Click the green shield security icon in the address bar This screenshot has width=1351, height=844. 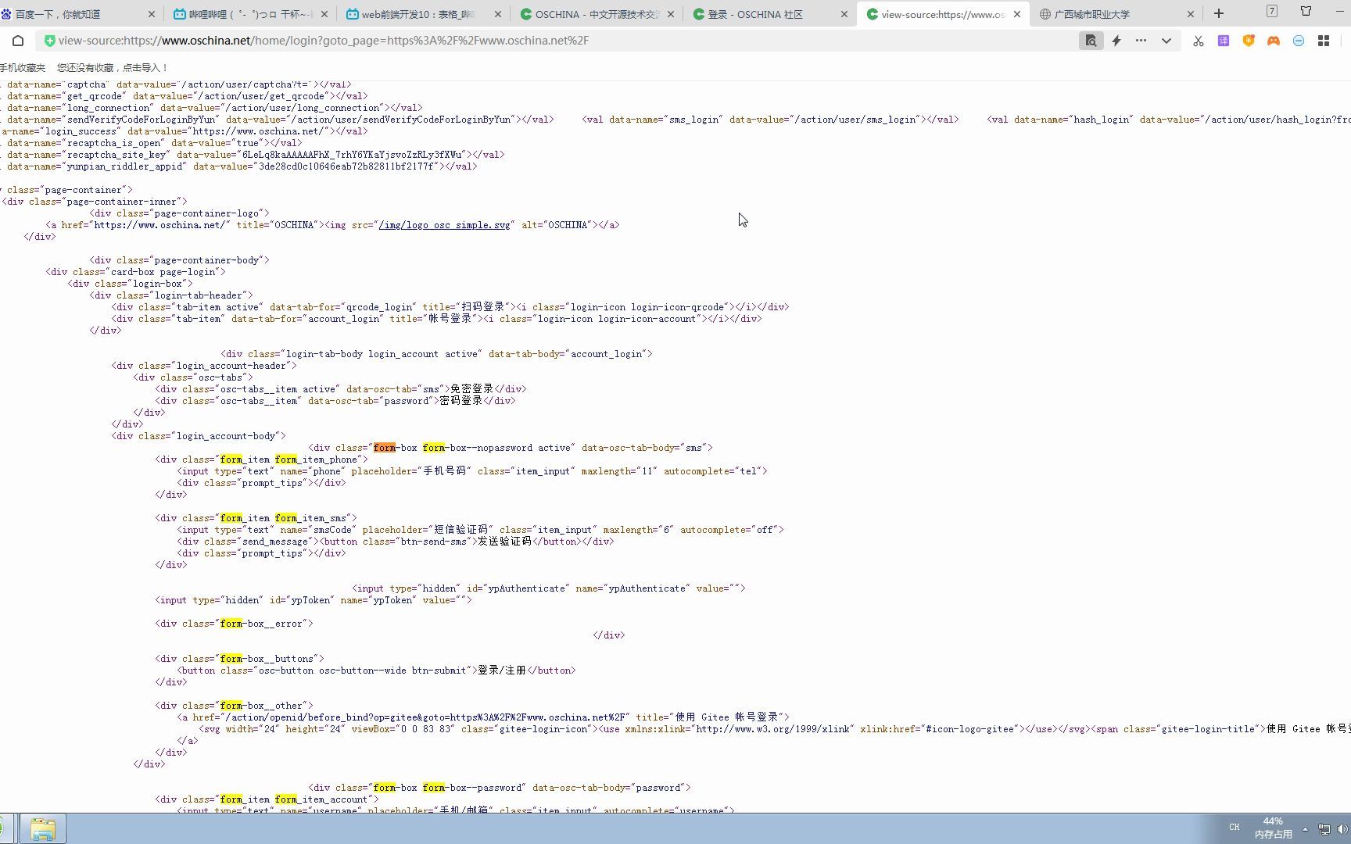coord(50,41)
